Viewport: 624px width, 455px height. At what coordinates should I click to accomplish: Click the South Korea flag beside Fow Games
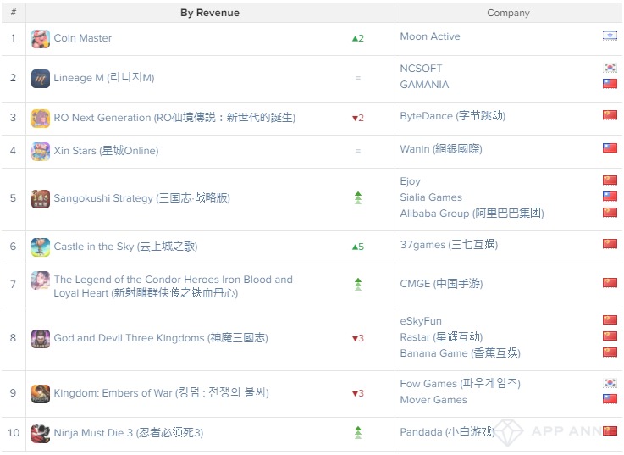[610, 382]
